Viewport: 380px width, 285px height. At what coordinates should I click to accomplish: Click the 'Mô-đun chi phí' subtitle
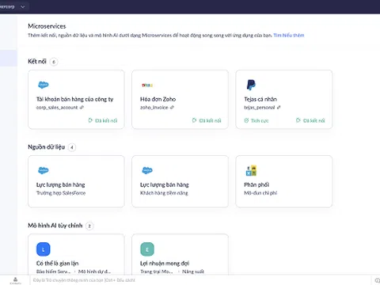[x=260, y=193]
